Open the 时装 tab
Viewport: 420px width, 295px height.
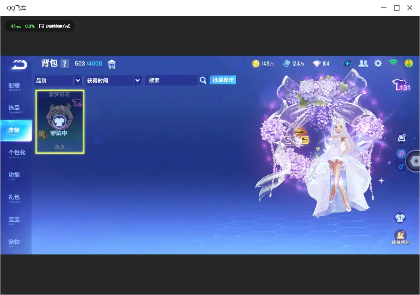14,86
